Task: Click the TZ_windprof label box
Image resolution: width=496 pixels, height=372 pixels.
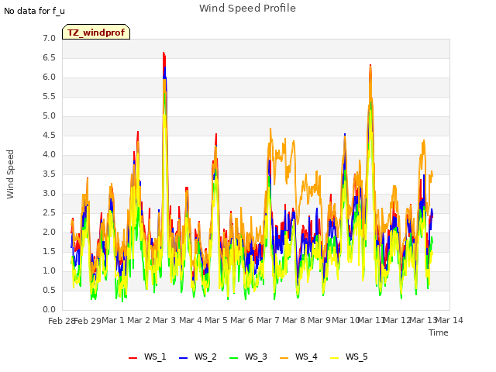Action: point(96,32)
